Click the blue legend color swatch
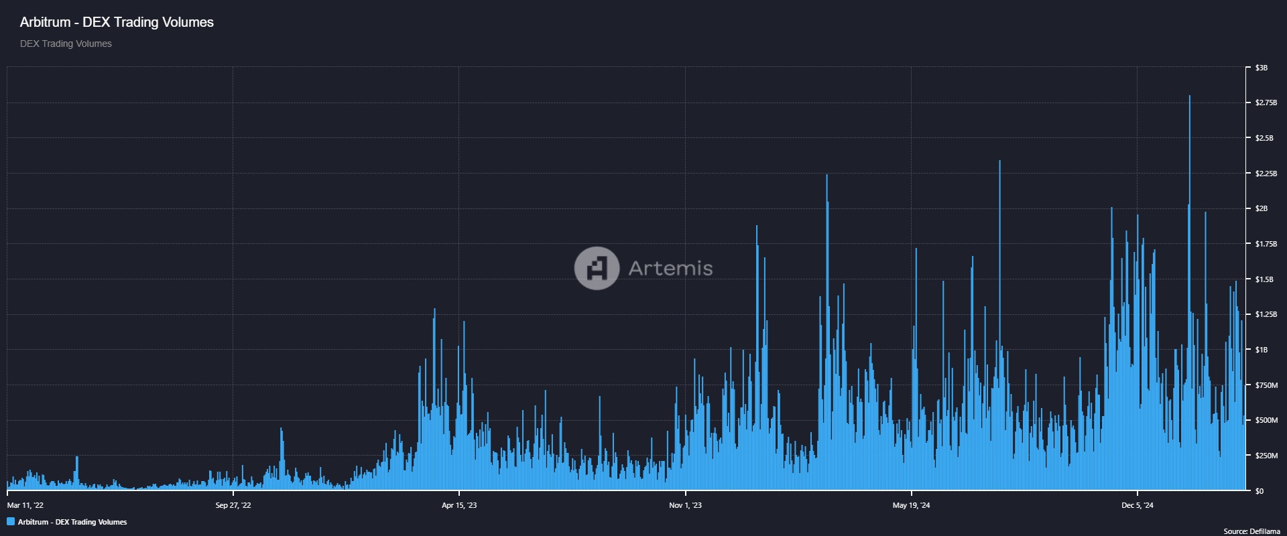 pos(11,521)
